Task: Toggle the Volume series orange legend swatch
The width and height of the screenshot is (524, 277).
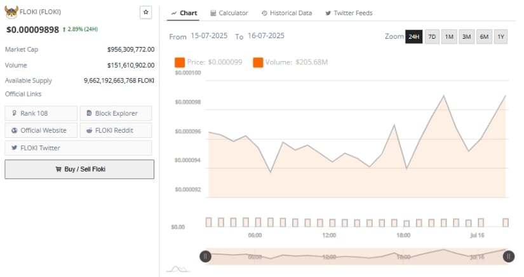Action: tap(258, 62)
